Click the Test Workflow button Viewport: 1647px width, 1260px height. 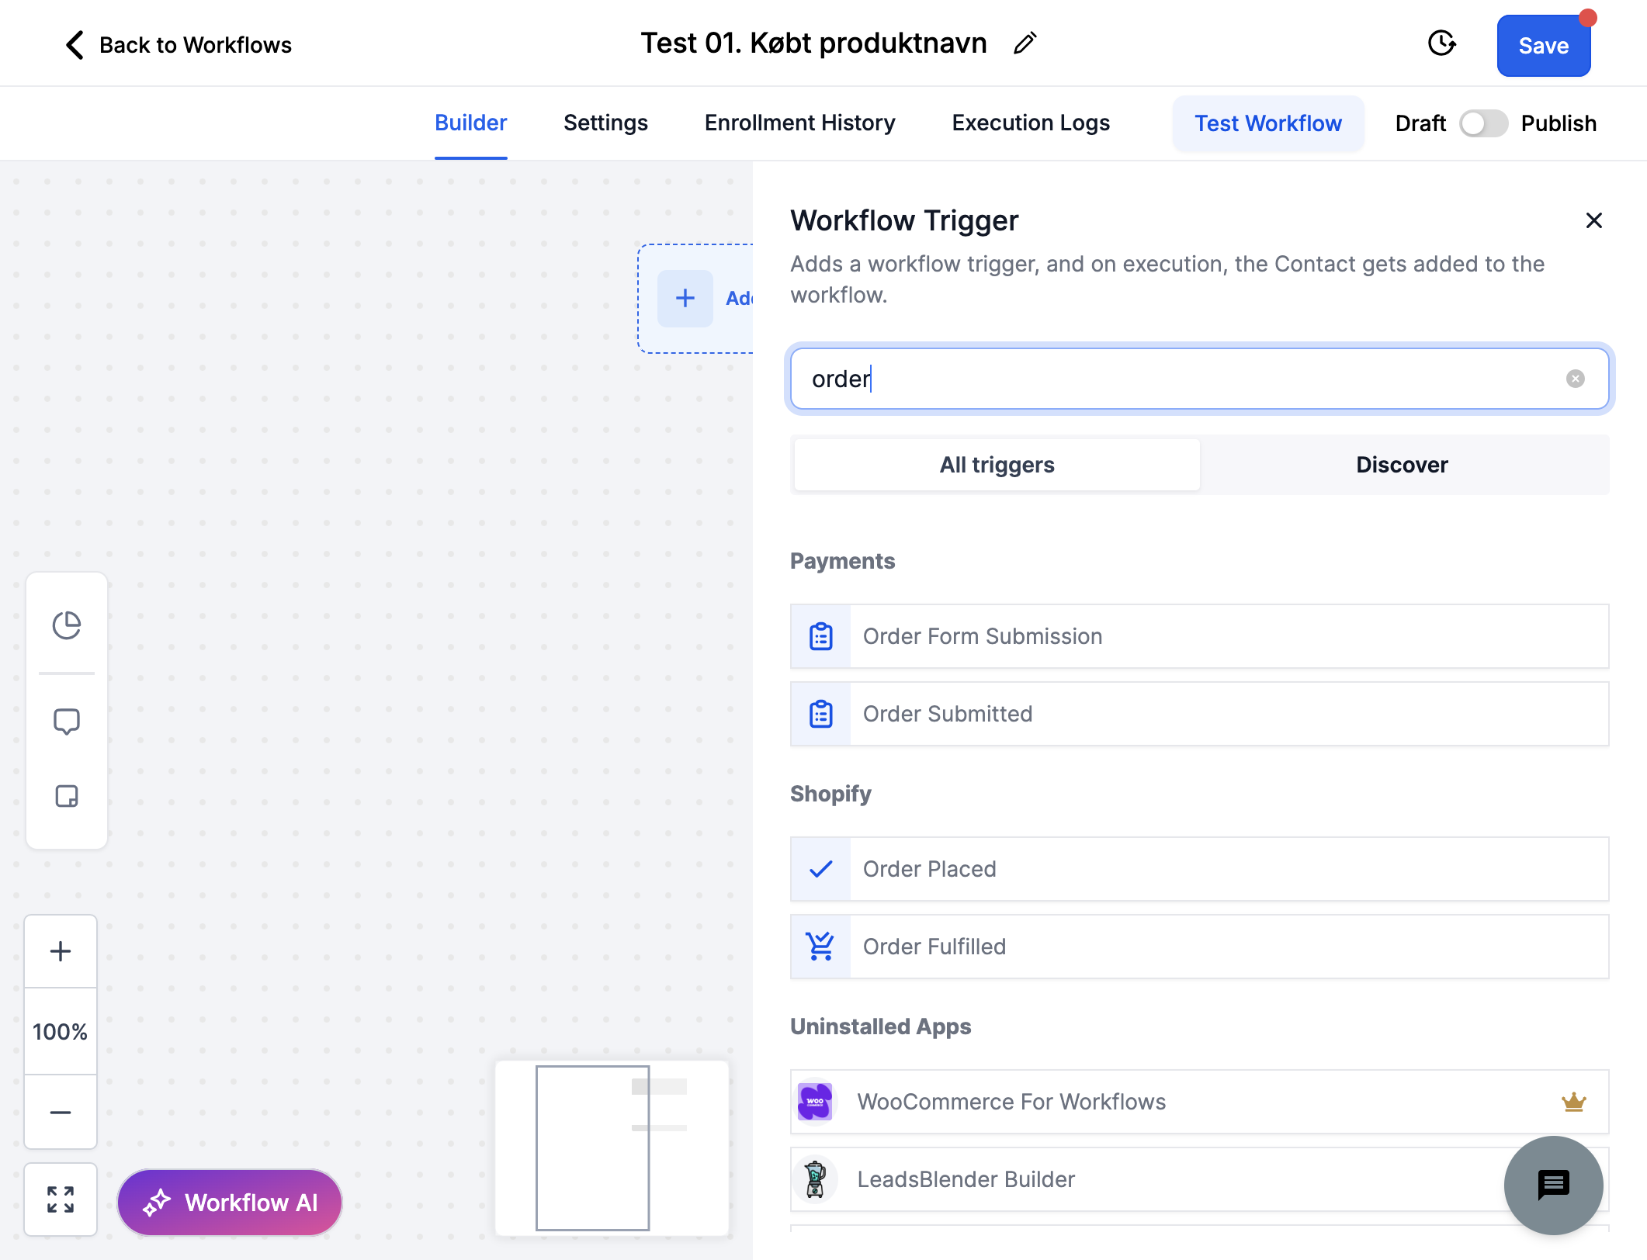coord(1267,123)
